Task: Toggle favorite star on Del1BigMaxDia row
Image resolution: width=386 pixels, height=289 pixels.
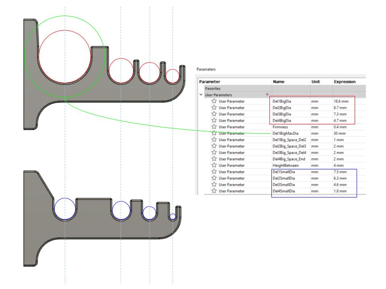Action: (x=214, y=133)
